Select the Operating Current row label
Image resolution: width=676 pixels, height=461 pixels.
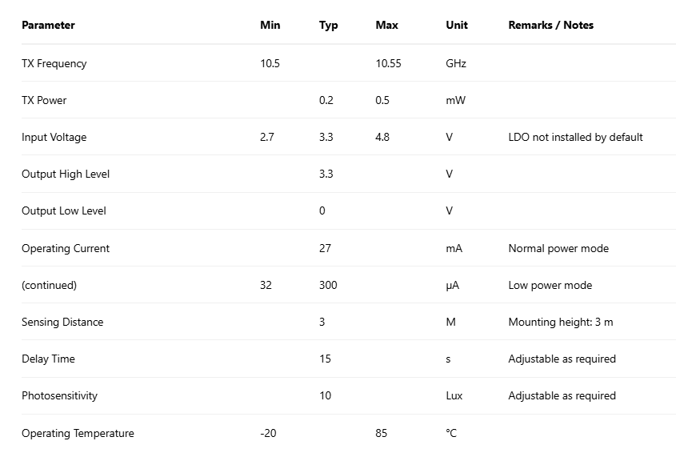pyautogui.click(x=66, y=248)
